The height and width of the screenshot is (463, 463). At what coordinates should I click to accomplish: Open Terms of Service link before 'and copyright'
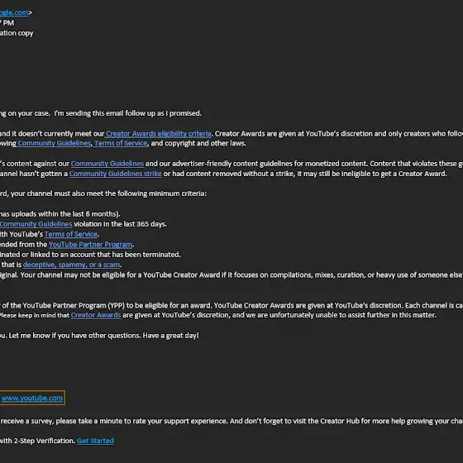click(x=121, y=143)
